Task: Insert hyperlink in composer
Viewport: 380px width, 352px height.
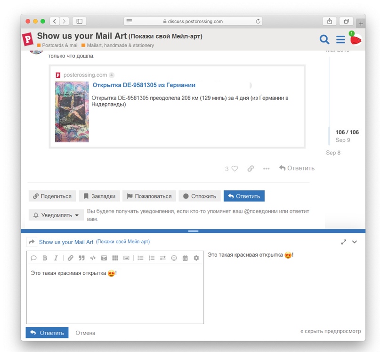Action: 70,258
